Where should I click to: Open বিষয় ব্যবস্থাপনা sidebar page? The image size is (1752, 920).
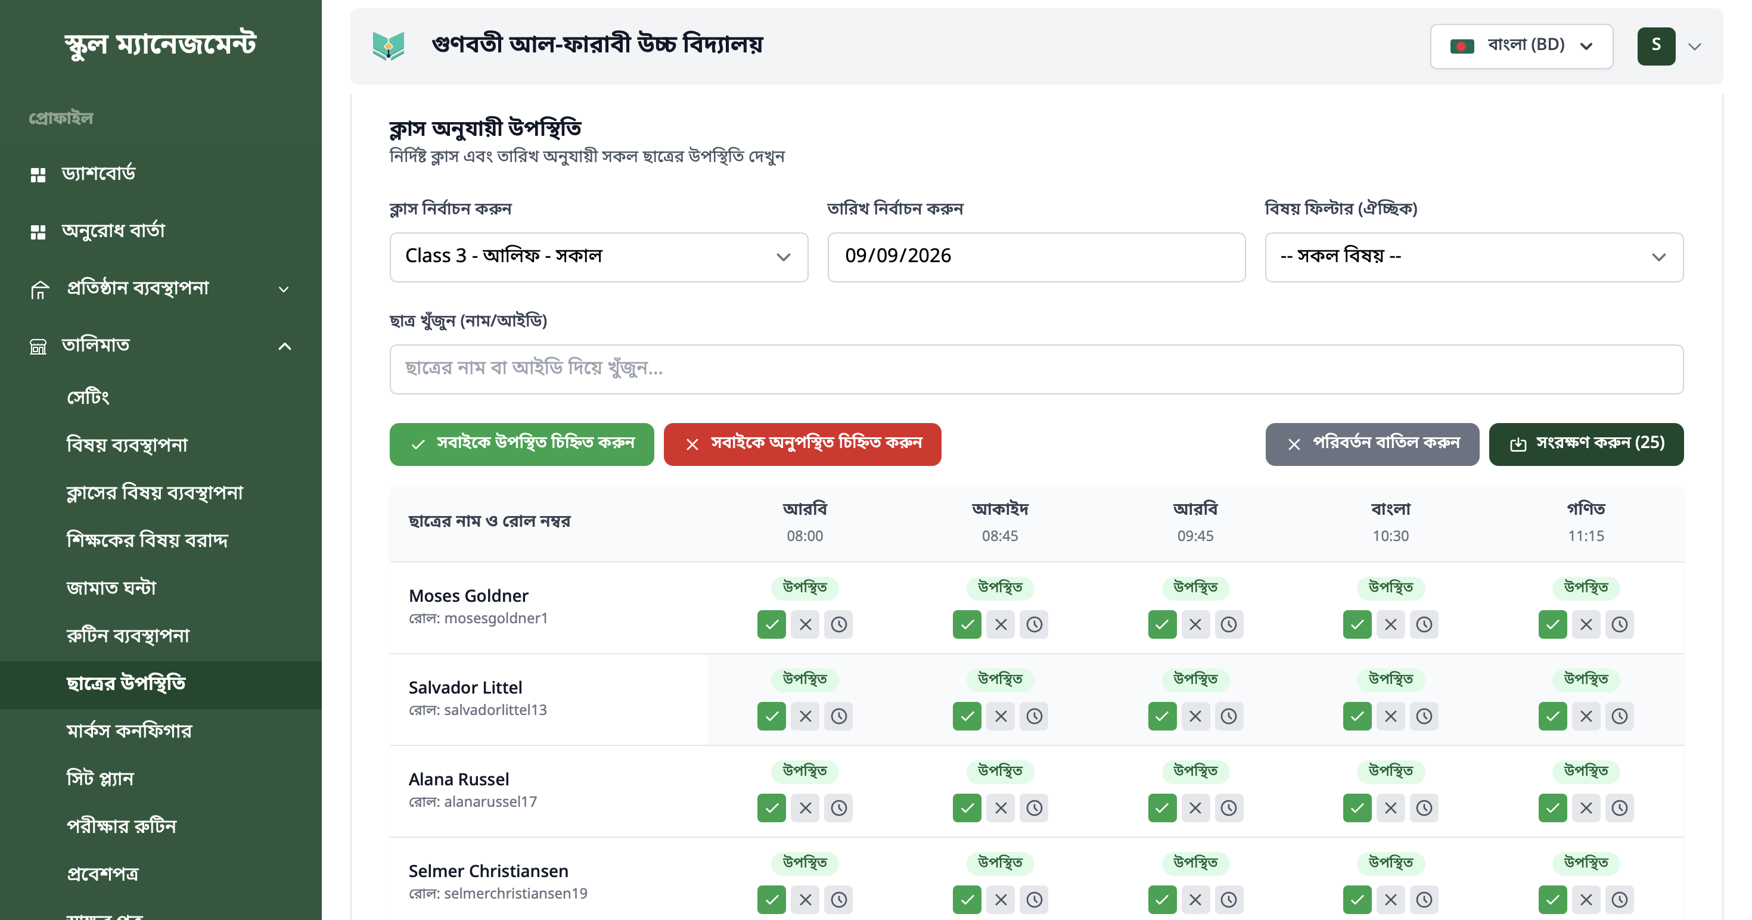click(160, 444)
